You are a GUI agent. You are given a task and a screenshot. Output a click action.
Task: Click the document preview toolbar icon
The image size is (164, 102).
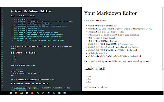59,93
